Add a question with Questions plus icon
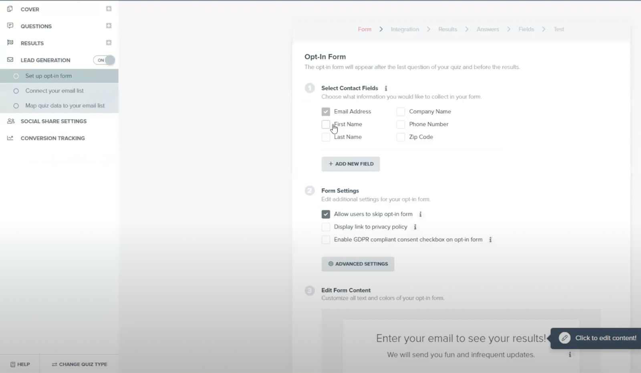Screen dimensions: 641x373 pyautogui.click(x=109, y=26)
